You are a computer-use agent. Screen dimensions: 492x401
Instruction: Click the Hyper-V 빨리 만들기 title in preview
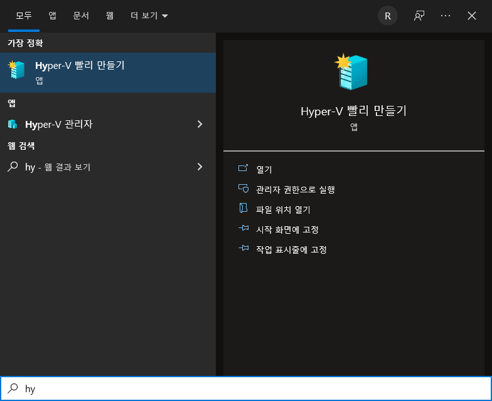(354, 111)
